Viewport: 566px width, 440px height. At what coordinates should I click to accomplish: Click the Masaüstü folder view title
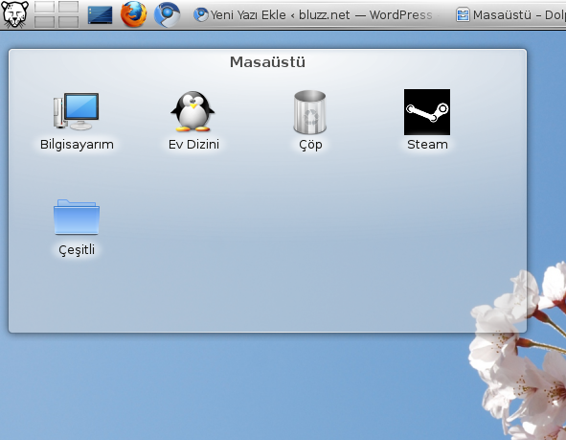[267, 62]
